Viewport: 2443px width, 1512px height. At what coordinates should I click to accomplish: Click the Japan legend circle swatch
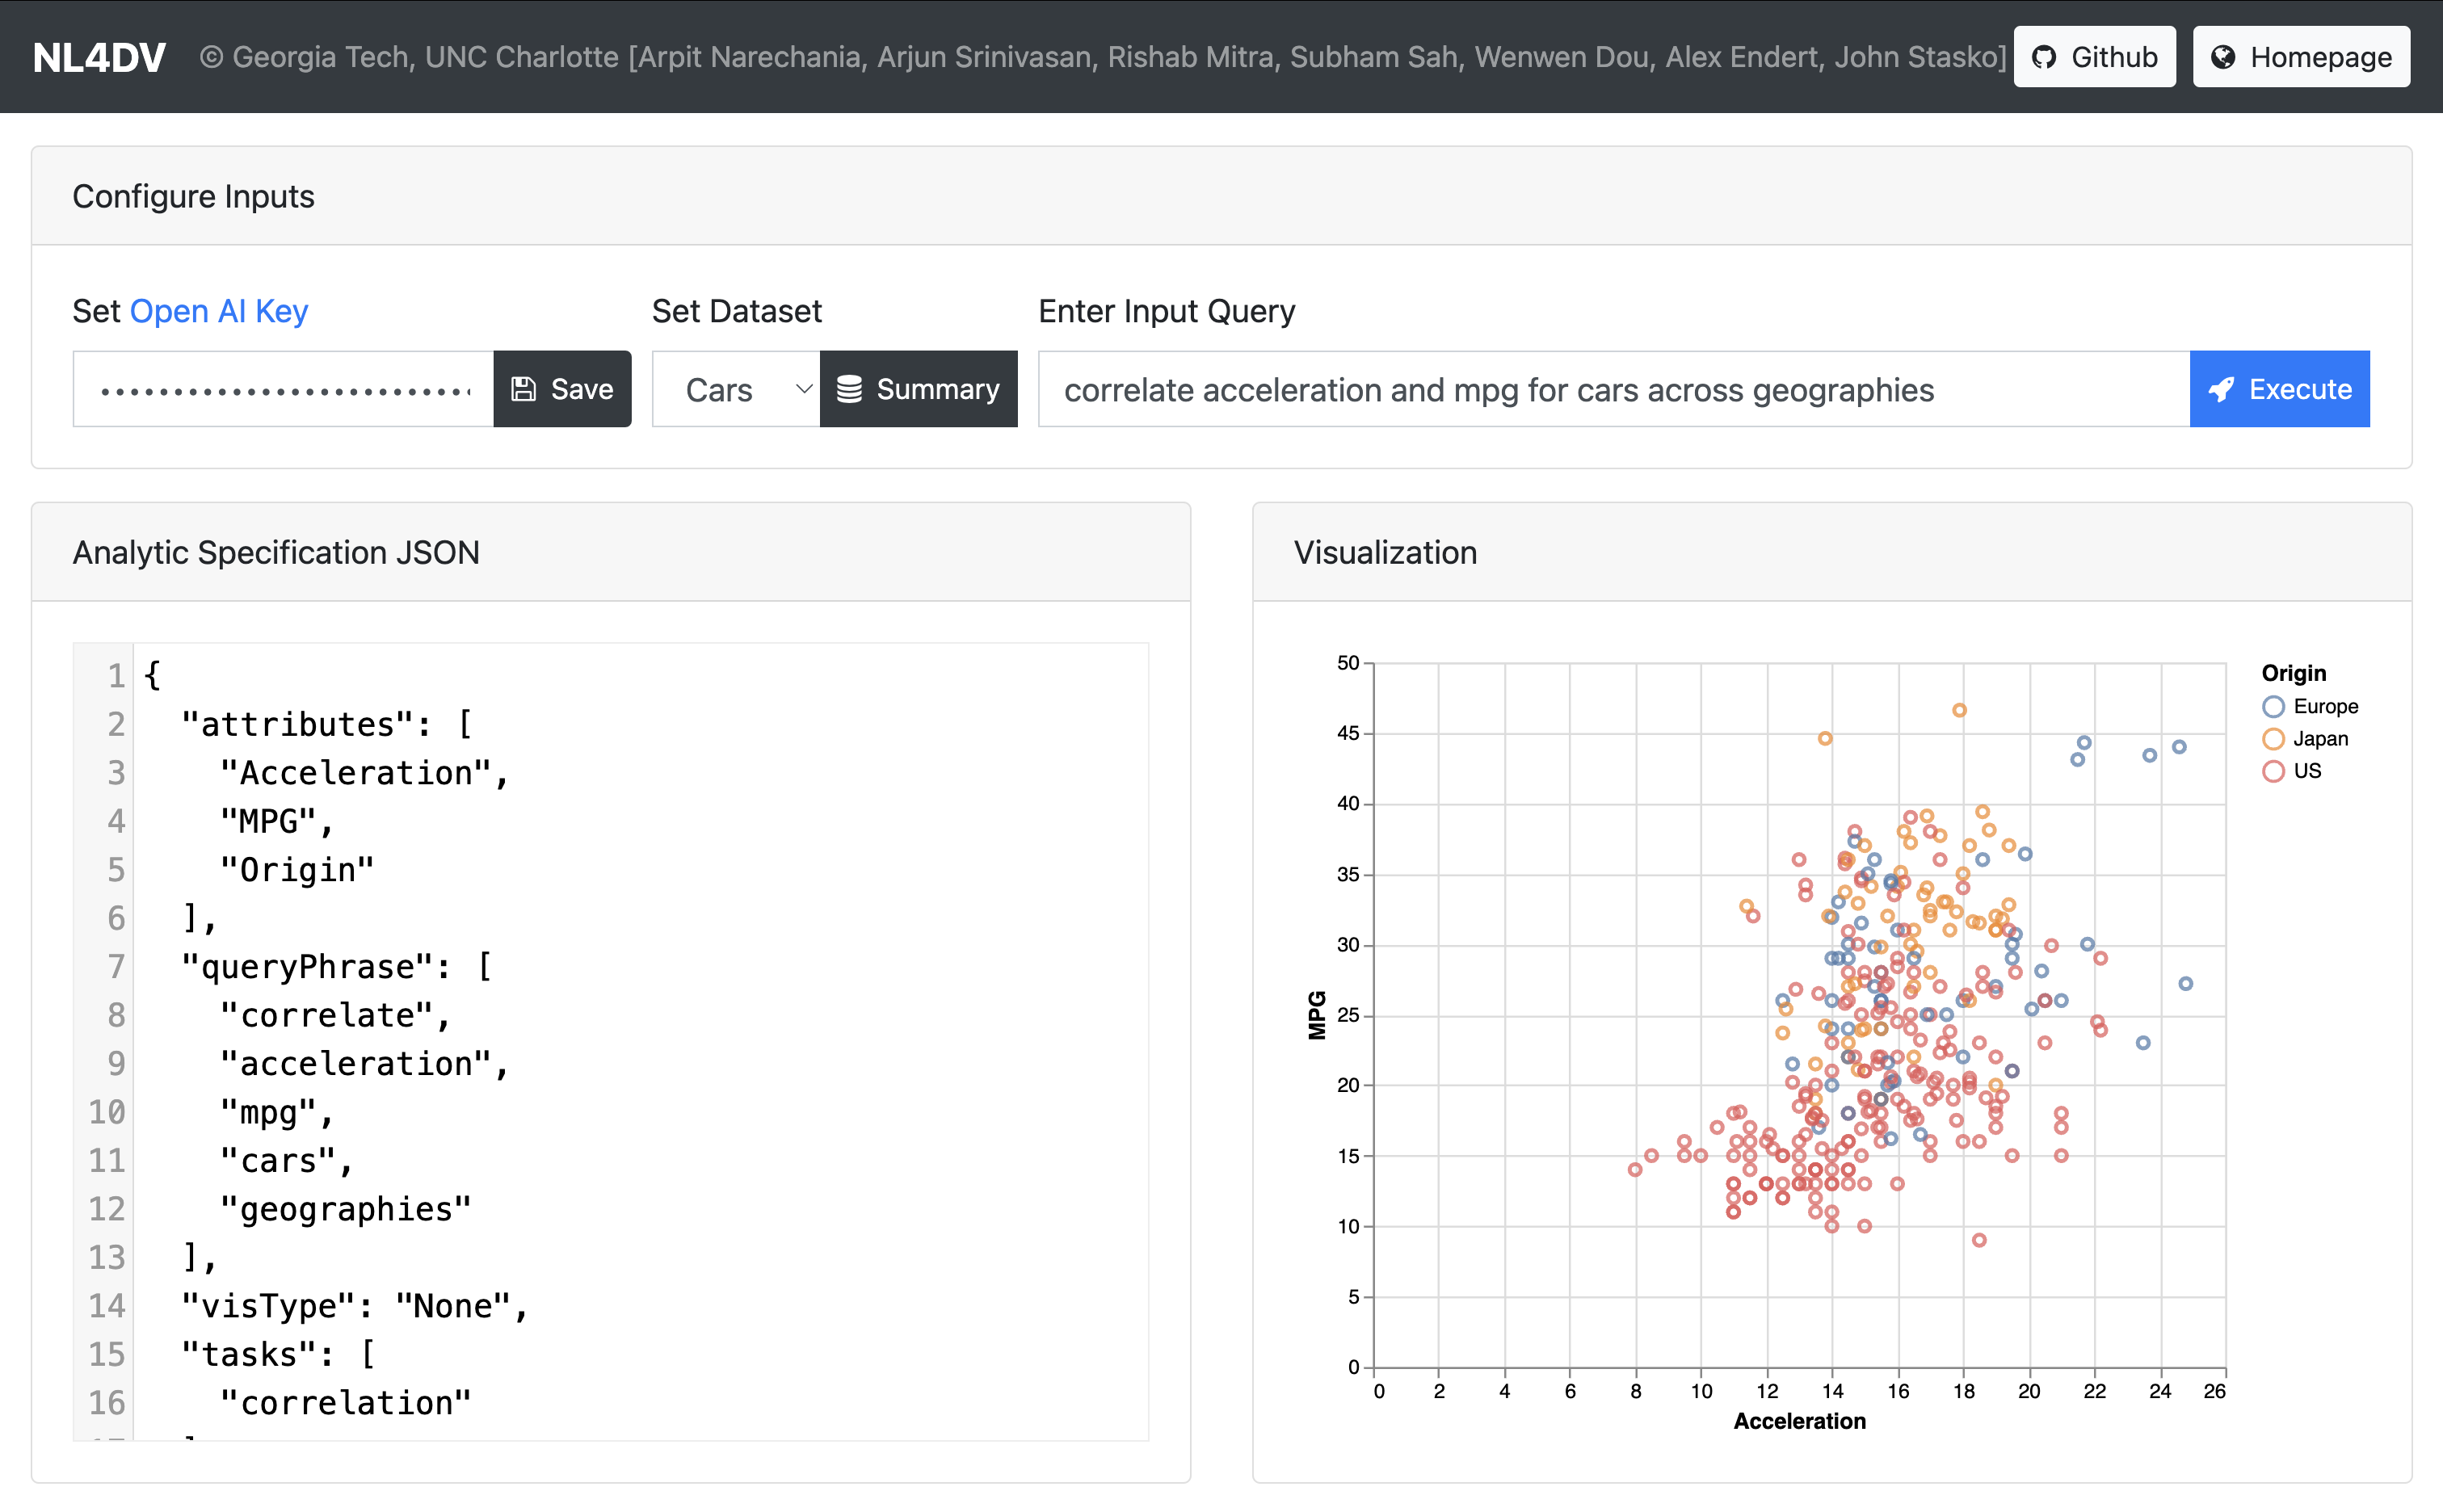[x=2273, y=739]
